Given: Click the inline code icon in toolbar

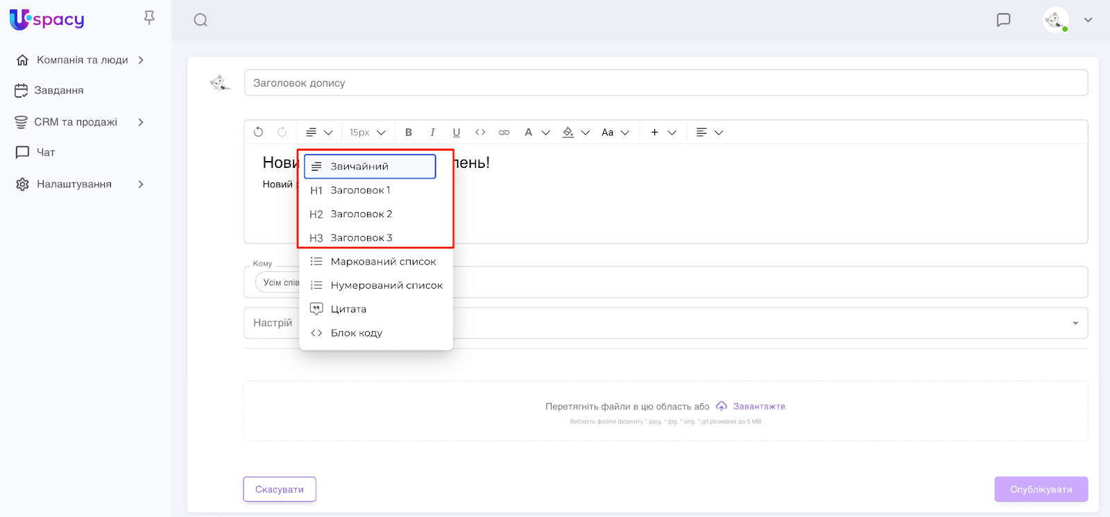Looking at the screenshot, I should click(x=480, y=133).
